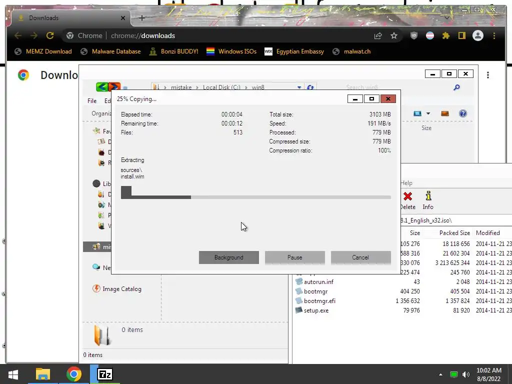Open the Explorer help question mark

pos(462,113)
